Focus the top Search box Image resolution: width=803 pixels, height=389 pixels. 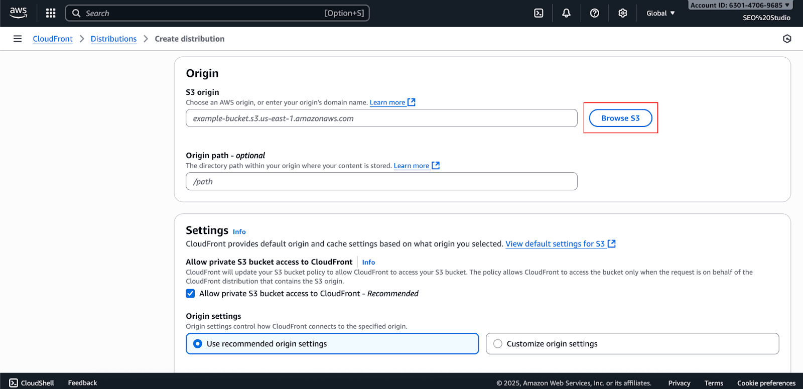point(217,13)
